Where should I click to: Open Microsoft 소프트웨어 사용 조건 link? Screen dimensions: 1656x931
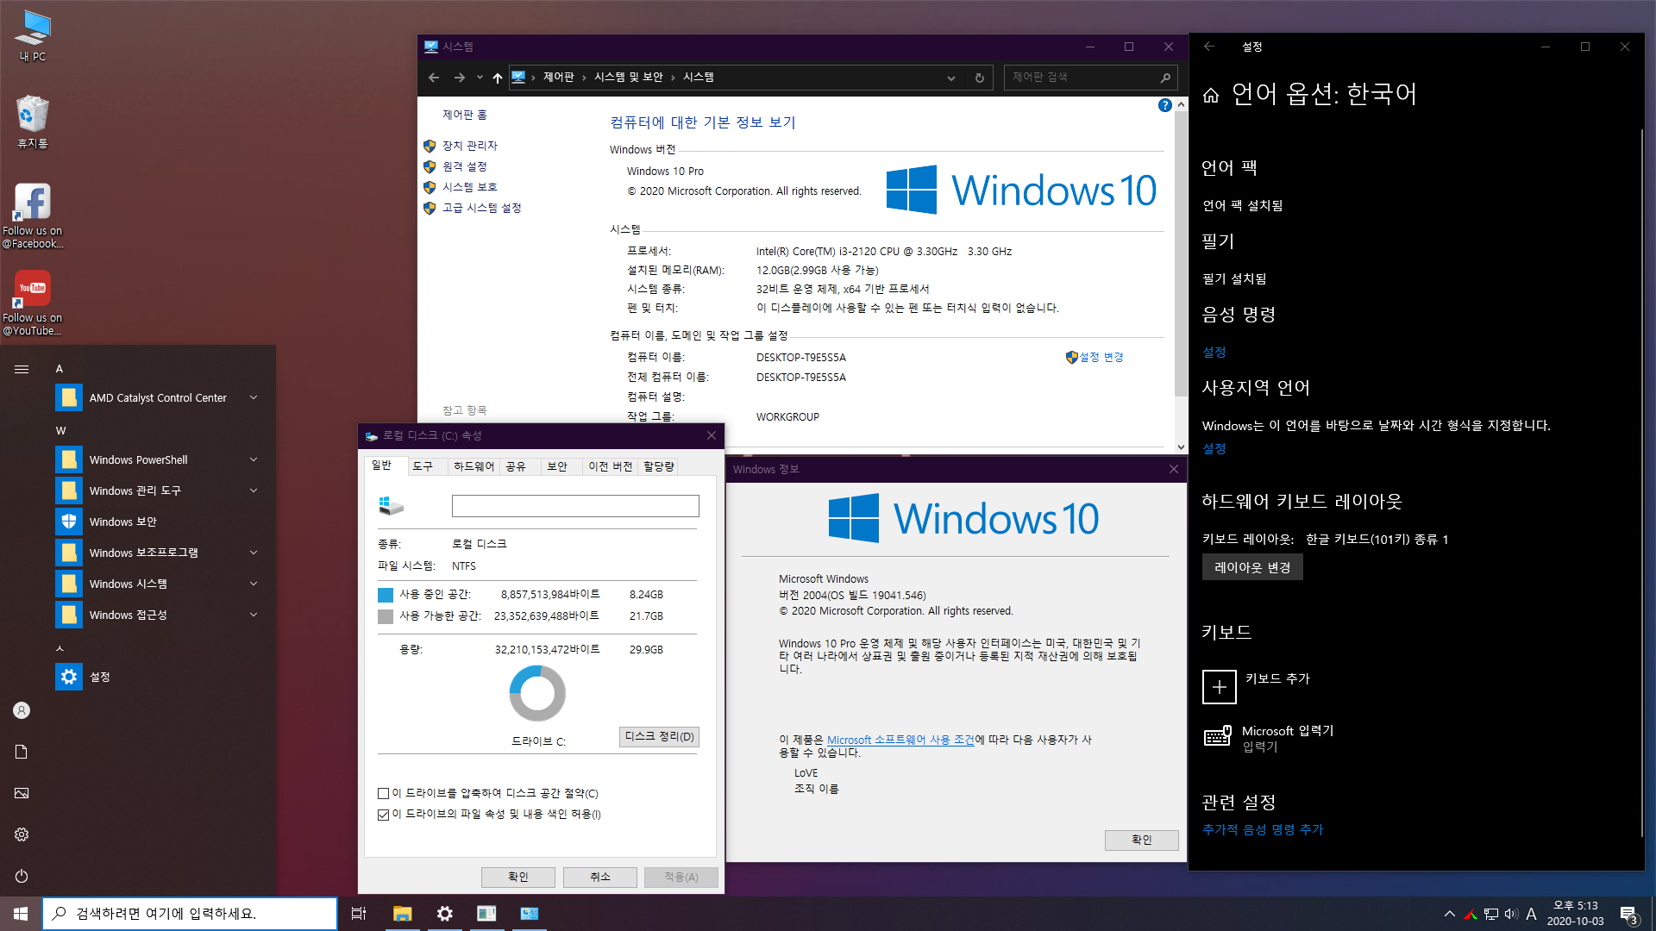coord(900,740)
